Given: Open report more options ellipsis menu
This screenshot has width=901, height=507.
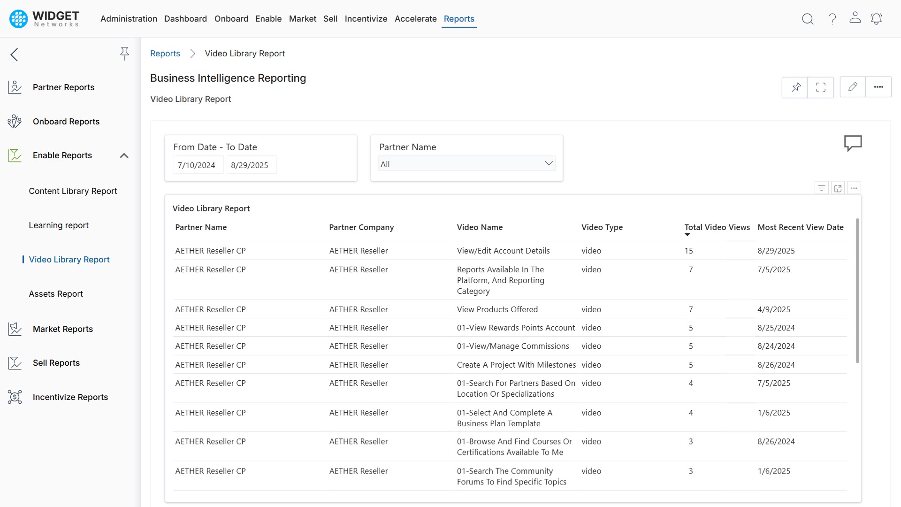Looking at the screenshot, I should (x=878, y=87).
